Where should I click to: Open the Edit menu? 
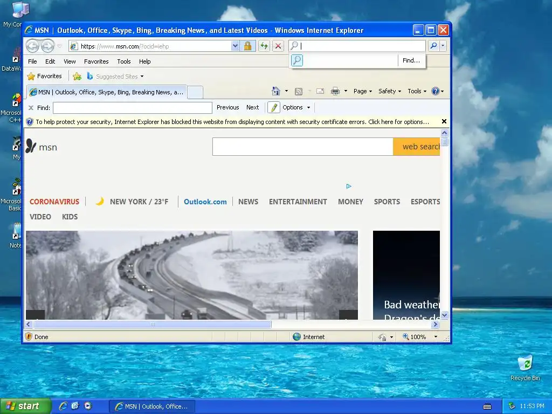point(50,61)
